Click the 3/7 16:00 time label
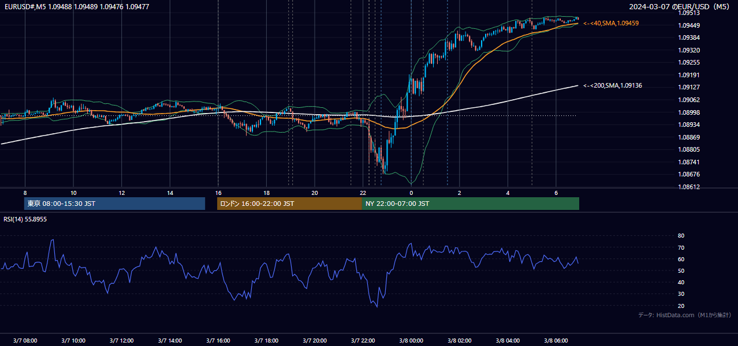738x346 pixels. 218,340
